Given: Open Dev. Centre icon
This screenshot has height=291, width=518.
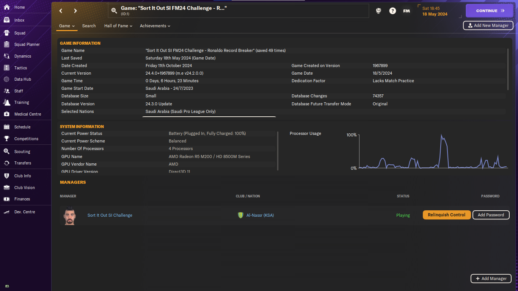Looking at the screenshot, I should click(7, 212).
